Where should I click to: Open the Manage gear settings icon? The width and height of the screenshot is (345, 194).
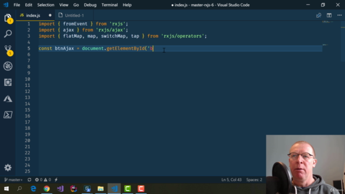click(x=8, y=168)
